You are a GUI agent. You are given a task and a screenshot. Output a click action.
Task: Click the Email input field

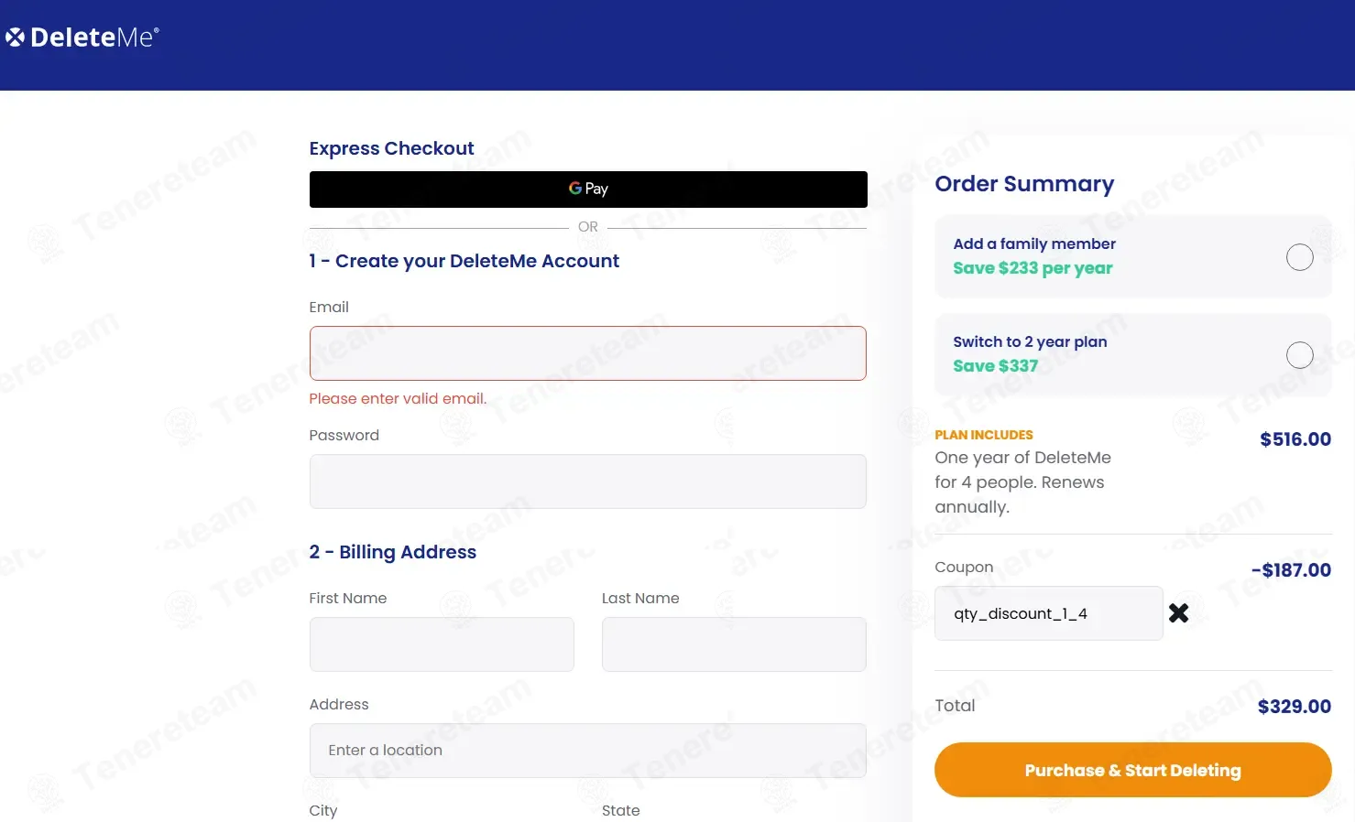tap(588, 353)
